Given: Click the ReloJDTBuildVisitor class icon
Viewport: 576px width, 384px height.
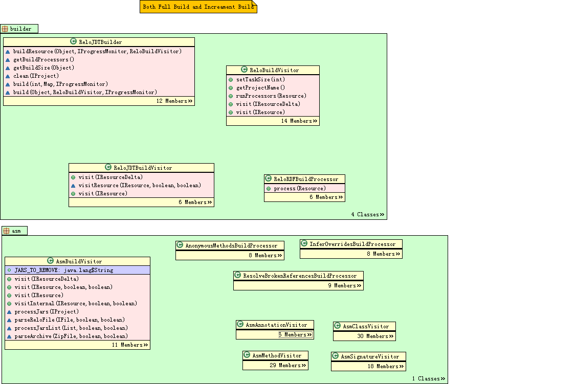Looking at the screenshot, I should click(x=108, y=167).
